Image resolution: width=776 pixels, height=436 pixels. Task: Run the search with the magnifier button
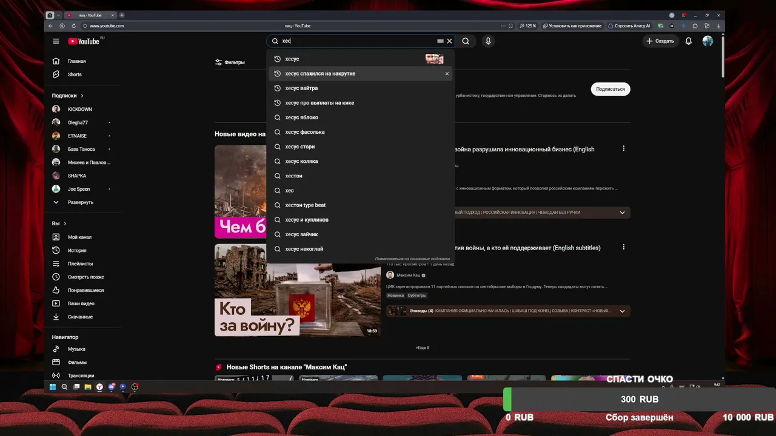[x=466, y=41]
